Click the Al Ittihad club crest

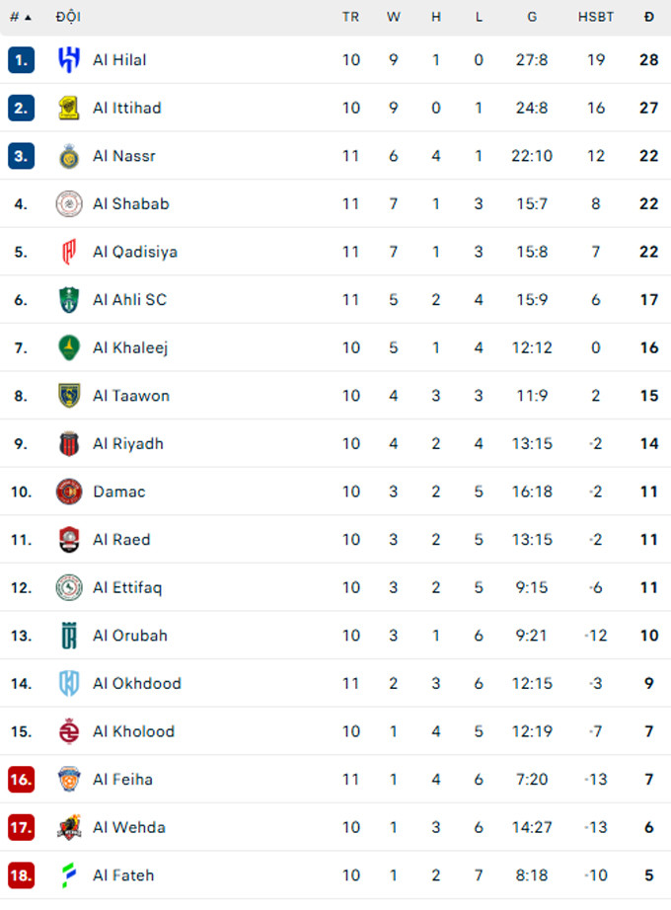click(68, 108)
